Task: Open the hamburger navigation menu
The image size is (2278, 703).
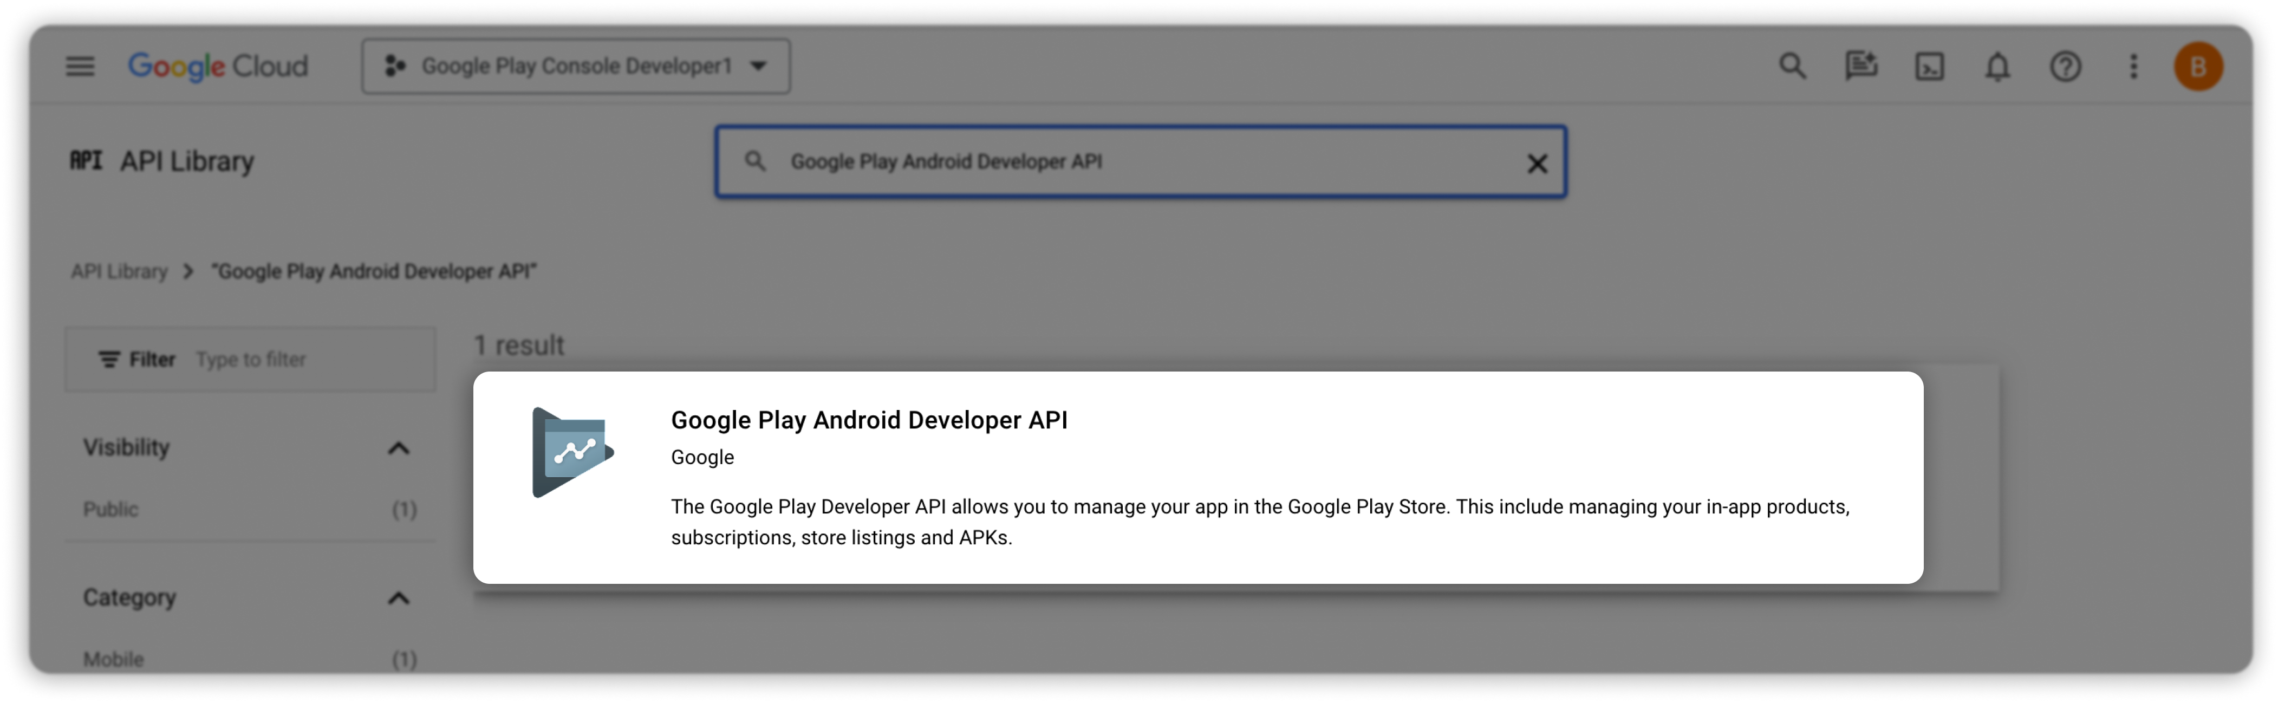Action: click(x=80, y=66)
